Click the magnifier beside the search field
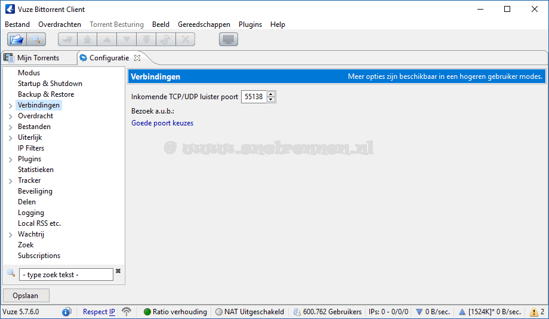Image resolution: width=549 pixels, height=319 pixels. click(11, 273)
